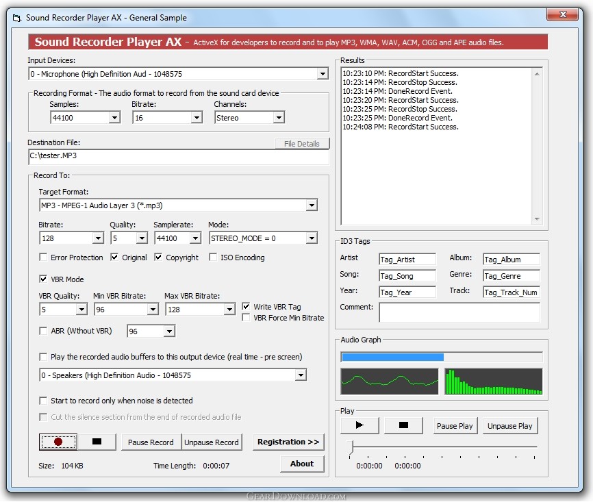Select the '10:23:14 PM: RecordStop Success.' log line
The height and width of the screenshot is (502, 593).
coord(400,82)
